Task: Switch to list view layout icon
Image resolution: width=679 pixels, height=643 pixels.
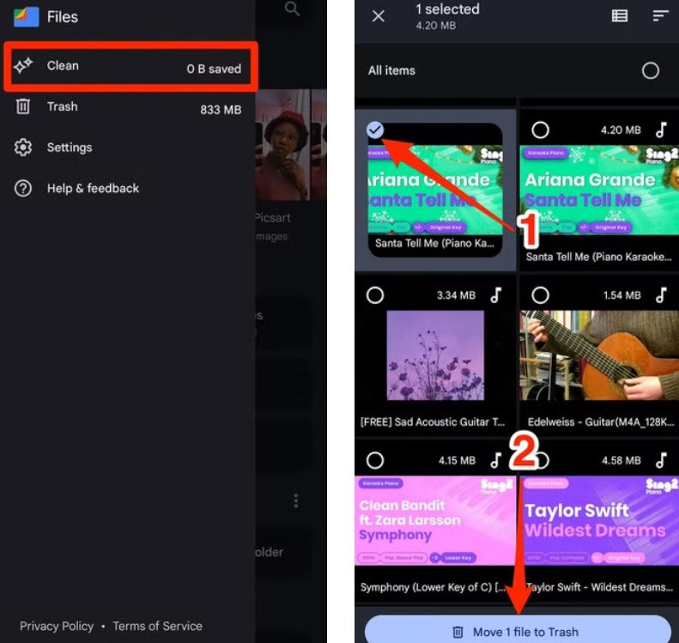Action: 619,15
